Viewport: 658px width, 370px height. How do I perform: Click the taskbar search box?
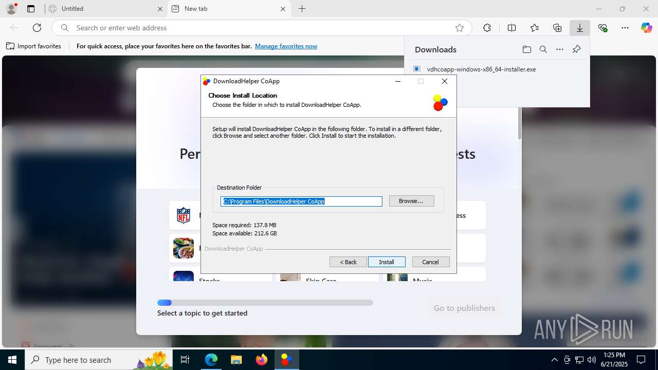point(99,360)
